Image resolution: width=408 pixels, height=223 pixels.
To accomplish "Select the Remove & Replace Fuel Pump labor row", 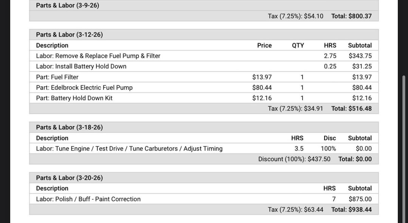I will pos(98,56).
